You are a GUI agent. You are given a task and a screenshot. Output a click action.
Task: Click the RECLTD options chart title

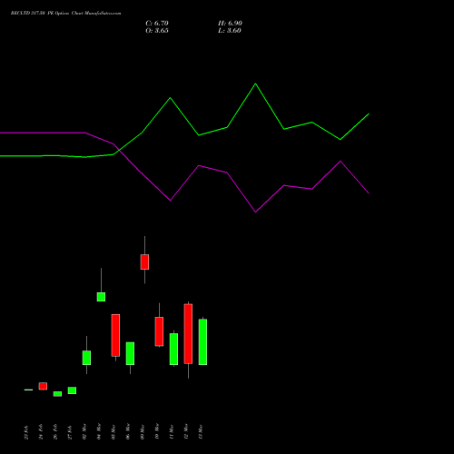pyautogui.click(x=65, y=13)
